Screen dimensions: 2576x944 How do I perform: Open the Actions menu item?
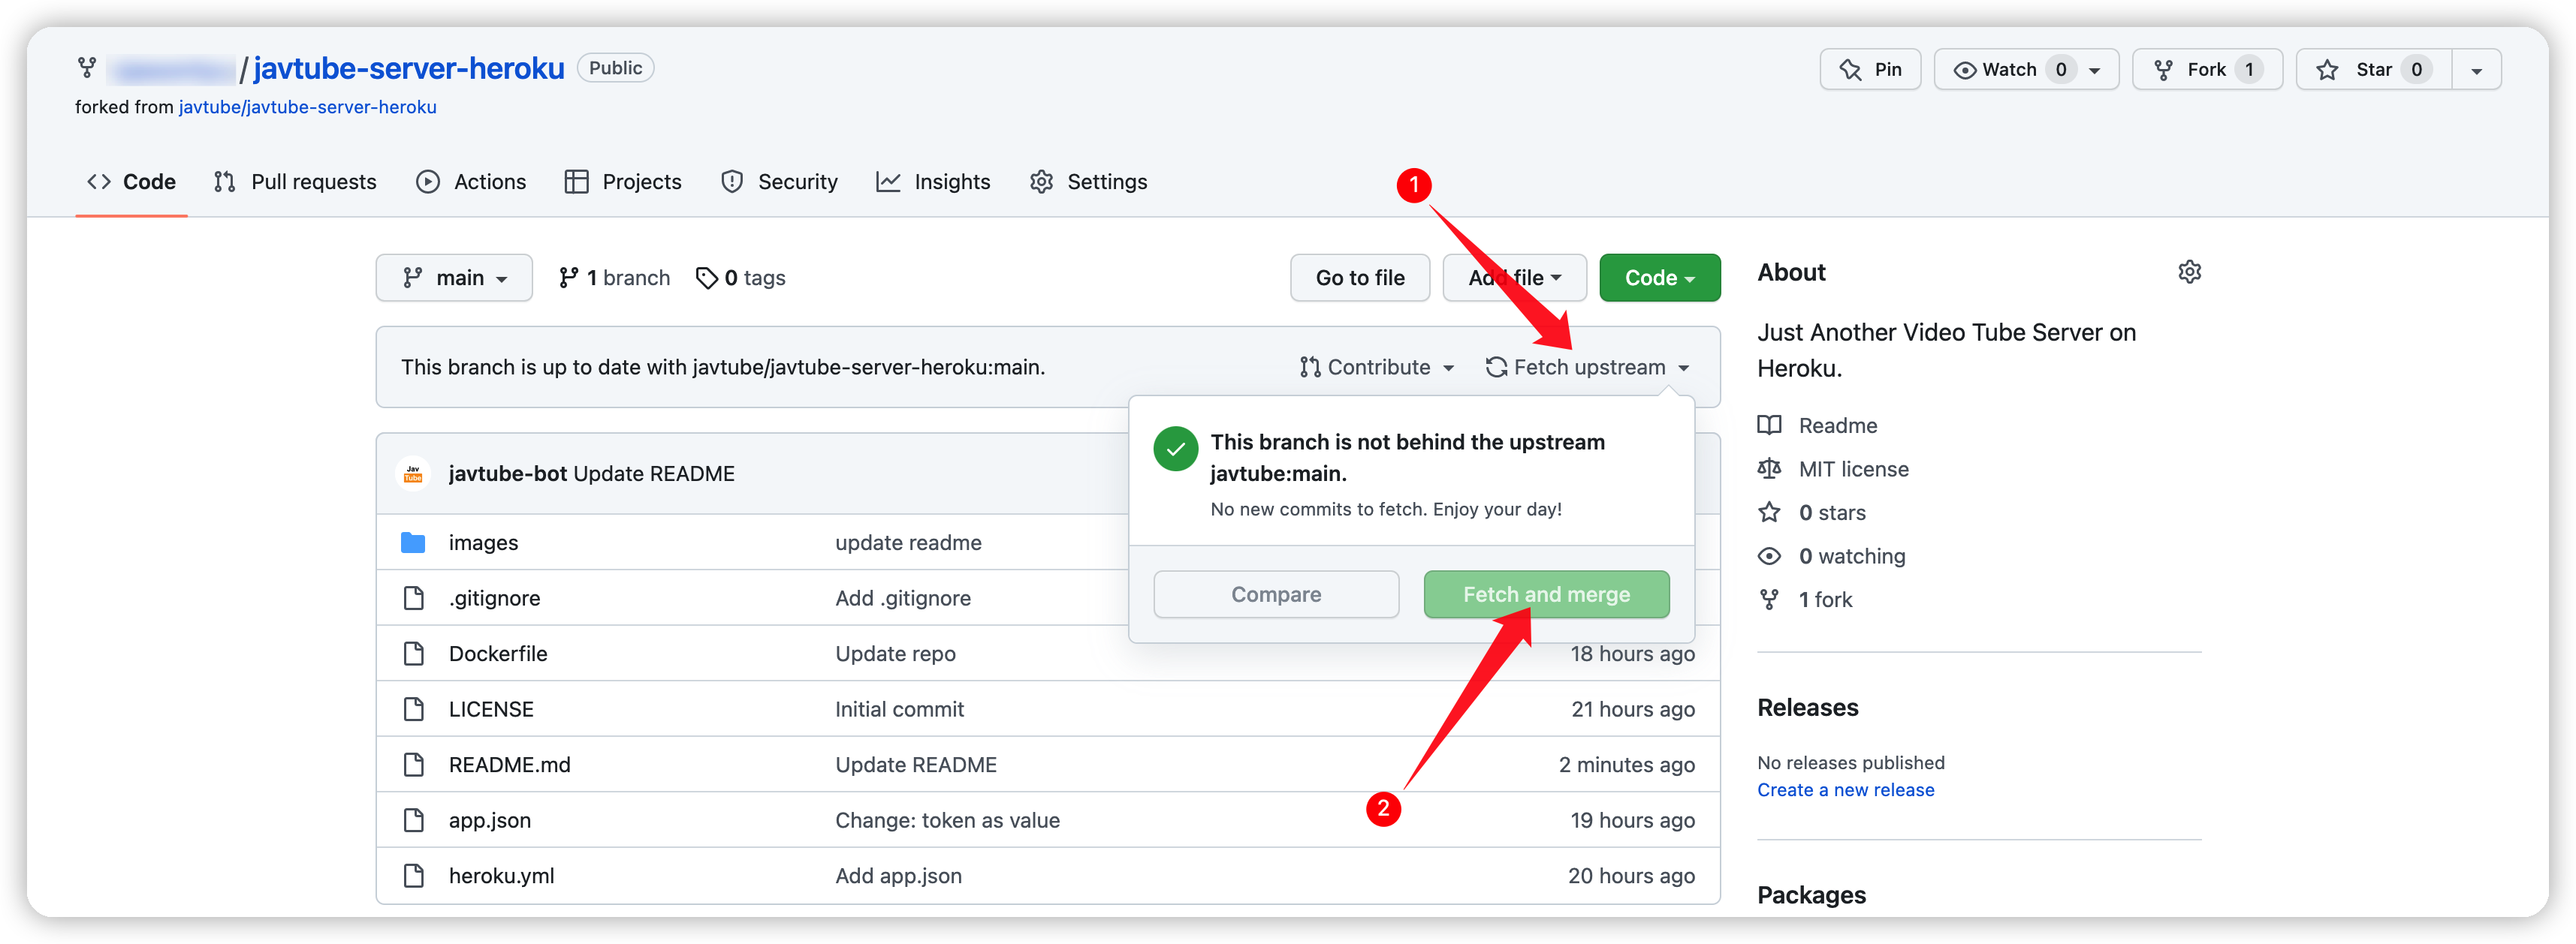488,181
